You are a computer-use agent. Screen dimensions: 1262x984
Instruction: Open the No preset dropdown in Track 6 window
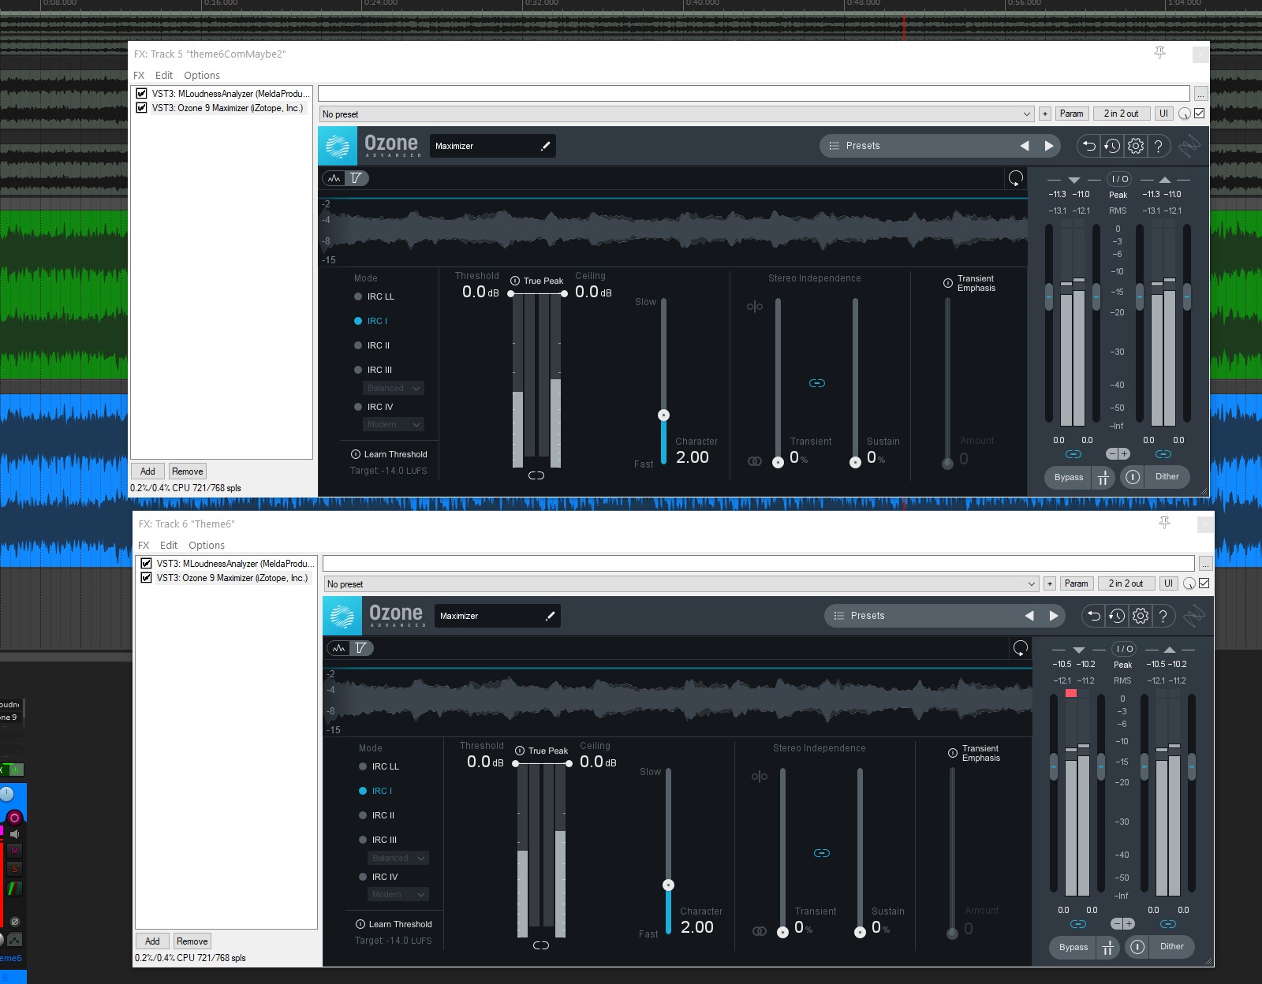(681, 583)
